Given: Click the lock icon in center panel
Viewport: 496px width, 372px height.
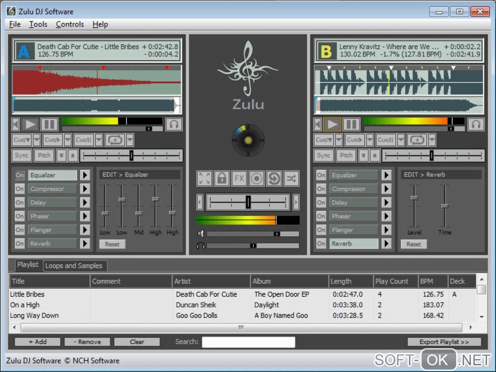Looking at the screenshot, I should pyautogui.click(x=222, y=178).
